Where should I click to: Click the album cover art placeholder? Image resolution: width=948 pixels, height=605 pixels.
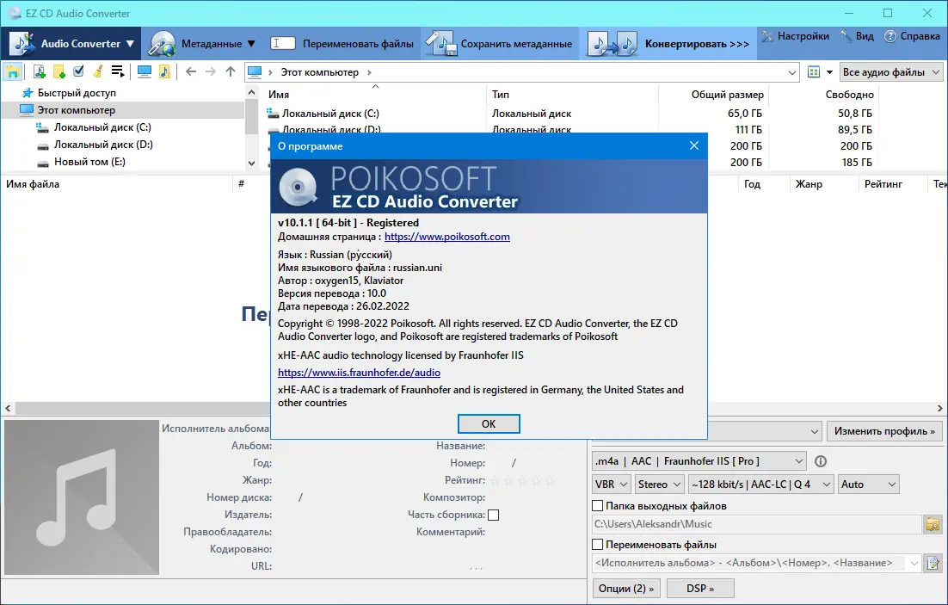tap(82, 497)
